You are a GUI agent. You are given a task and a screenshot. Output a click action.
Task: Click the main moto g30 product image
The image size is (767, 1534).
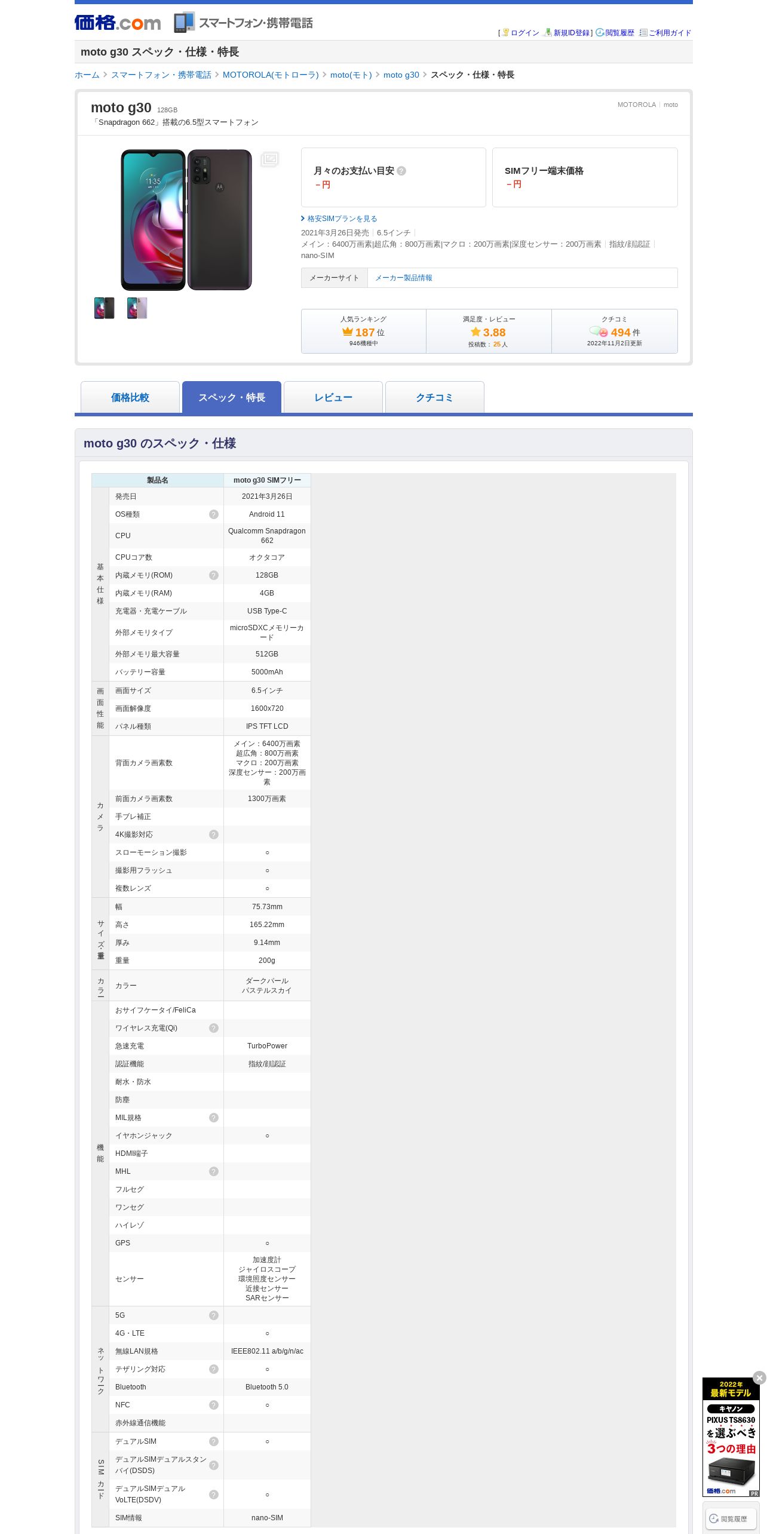pyautogui.click(x=186, y=220)
